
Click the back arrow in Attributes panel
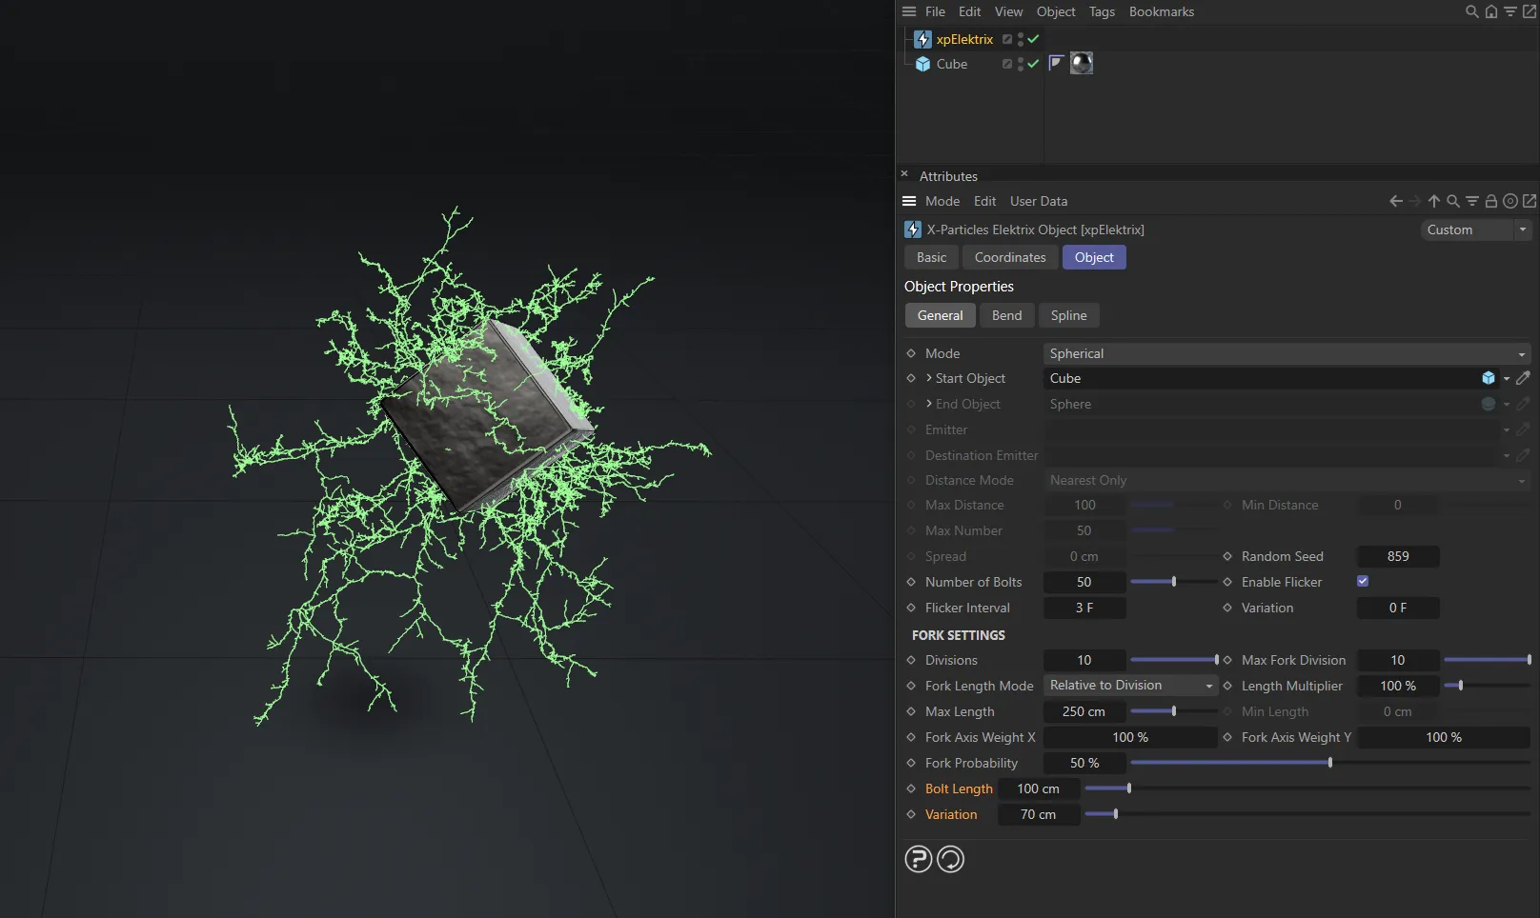point(1396,201)
